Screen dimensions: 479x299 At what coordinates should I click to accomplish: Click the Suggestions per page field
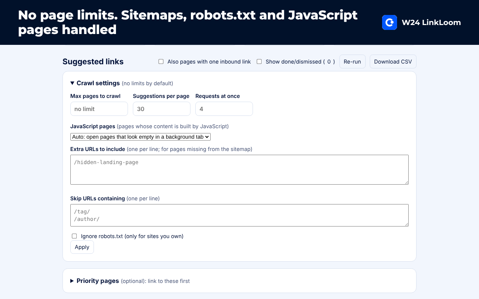(x=162, y=109)
